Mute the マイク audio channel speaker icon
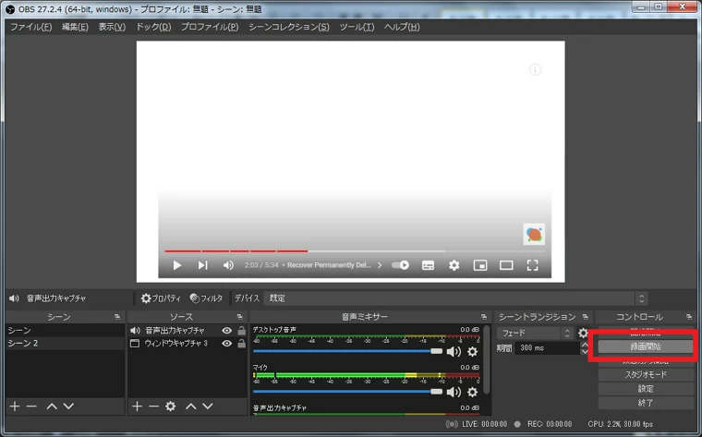Viewport: 702px width, 437px height. [454, 391]
